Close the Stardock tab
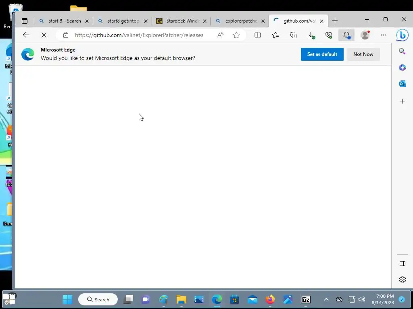Image resolution: width=413 pixels, height=309 pixels. (x=204, y=21)
